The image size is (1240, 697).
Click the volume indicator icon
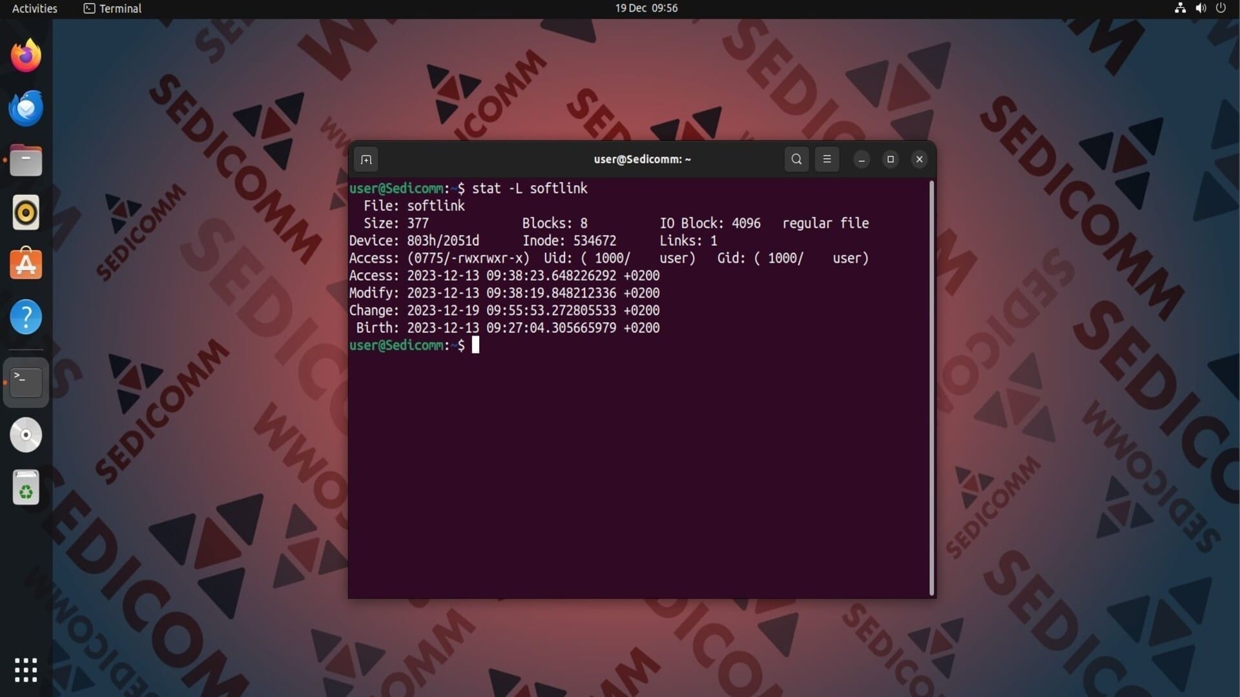click(1201, 8)
